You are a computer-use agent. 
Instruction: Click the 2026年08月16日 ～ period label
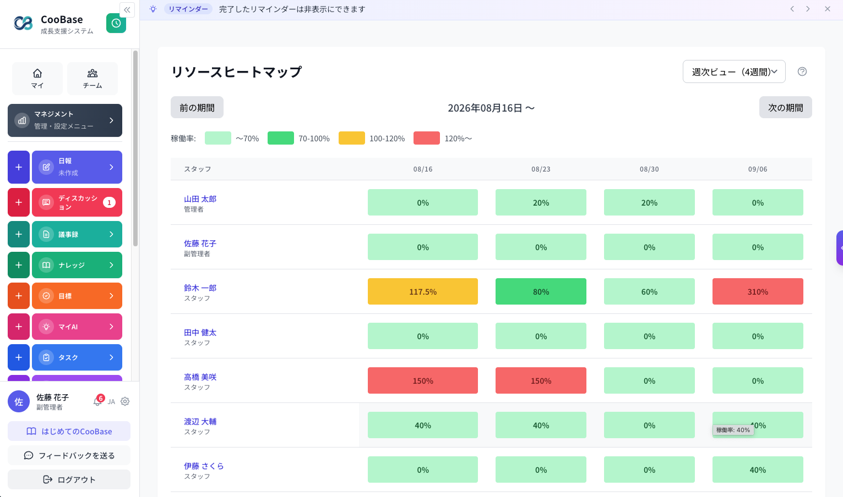(x=491, y=108)
